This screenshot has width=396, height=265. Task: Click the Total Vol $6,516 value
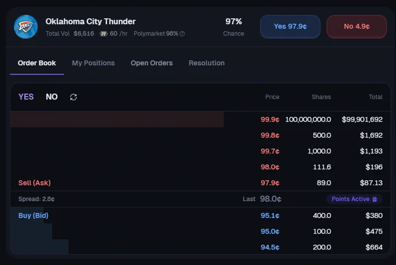pyautogui.click(x=70, y=34)
